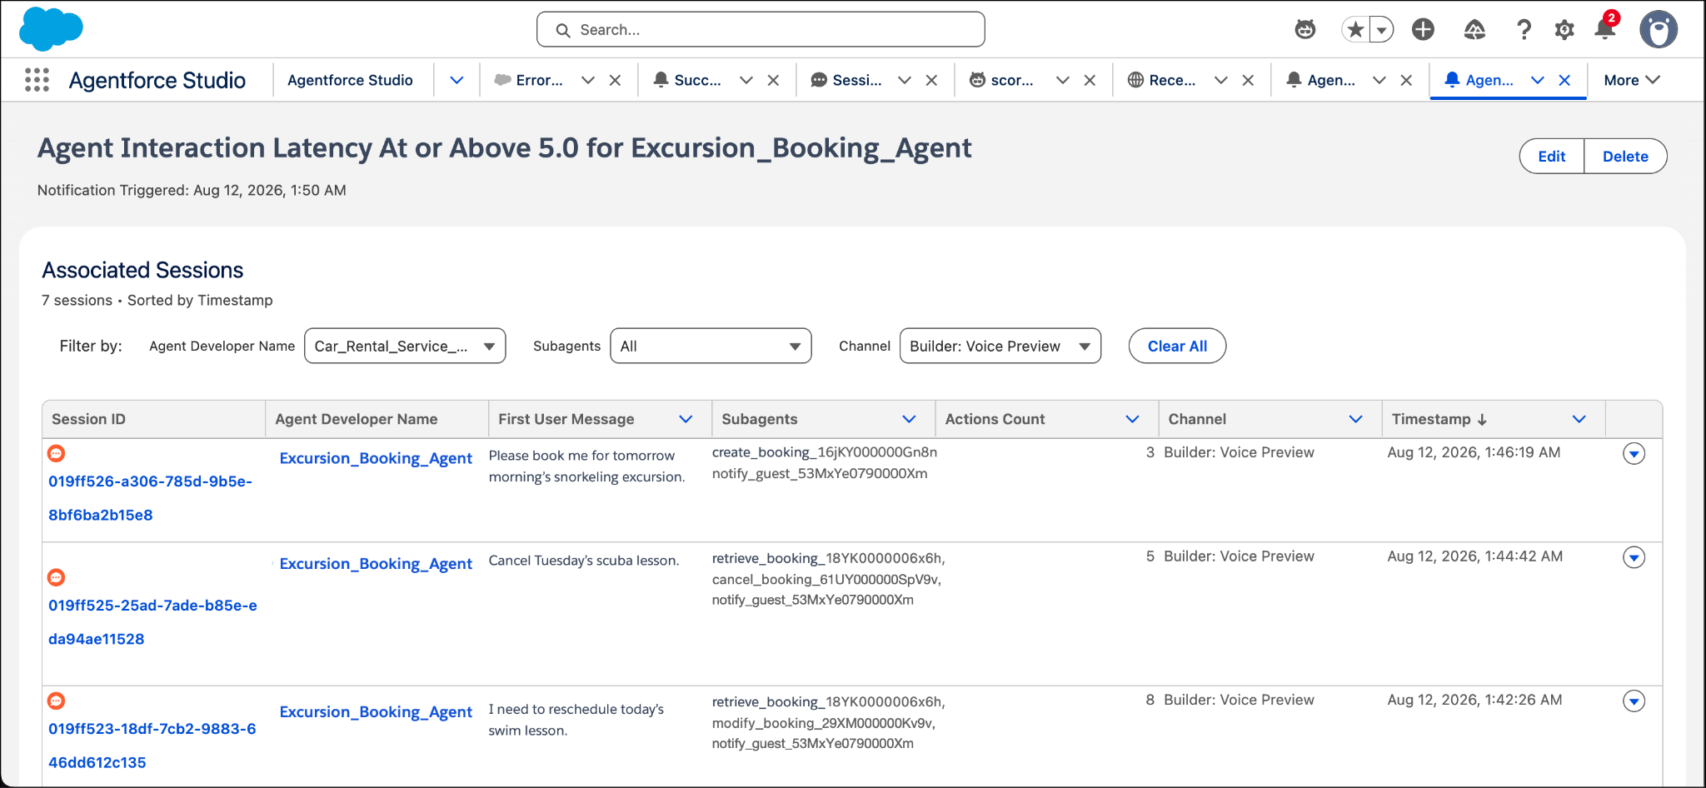This screenshot has width=1706, height=788.
Task: Open session 019ff525-25ad-7ade-b85e link
Action: (152, 622)
